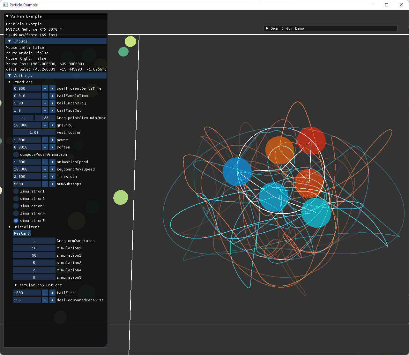
Task: Click the Initializers simulation2 value field 50
Action: [x=34, y=255]
